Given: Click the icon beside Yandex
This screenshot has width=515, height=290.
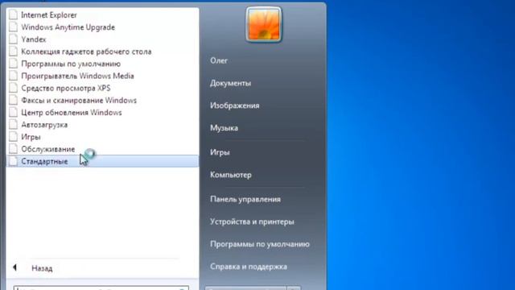Looking at the screenshot, I should [13, 39].
